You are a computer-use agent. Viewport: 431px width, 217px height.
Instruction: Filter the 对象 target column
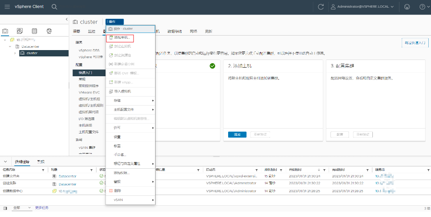tap(91, 170)
